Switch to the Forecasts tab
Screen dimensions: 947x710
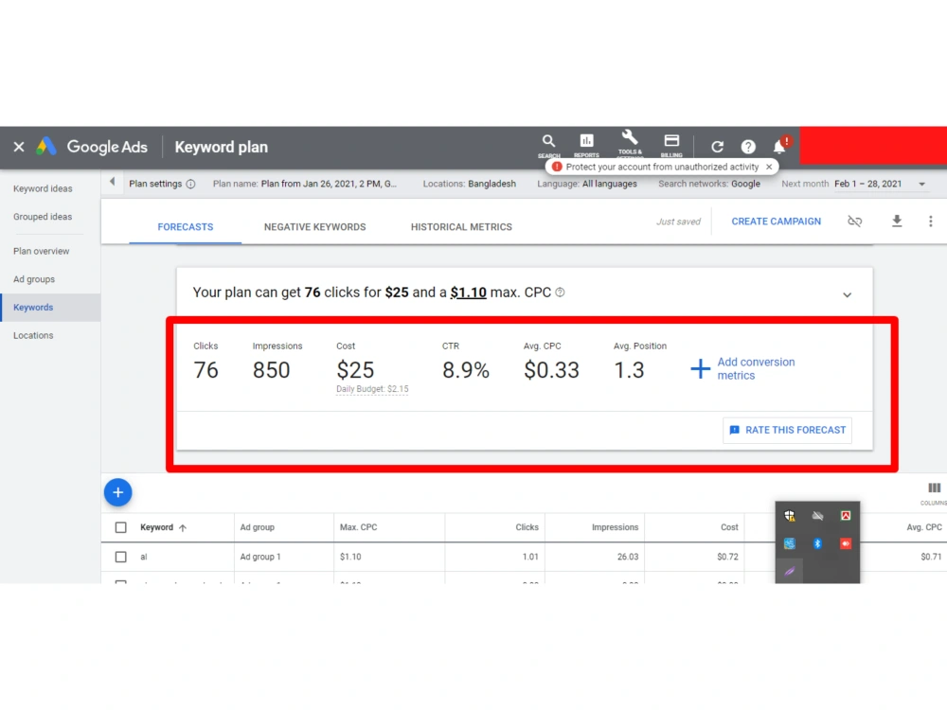point(186,227)
